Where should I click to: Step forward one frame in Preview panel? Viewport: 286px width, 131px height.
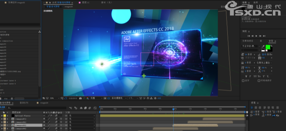pyautogui.click(x=260, y=36)
